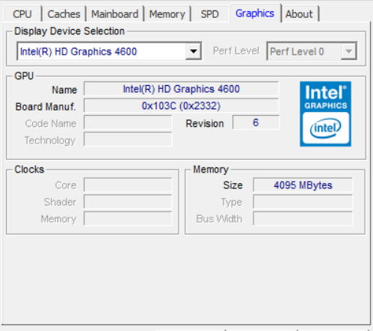This screenshot has height=331, width=373.
Task: Click the Clocks group title
Action: coord(29,170)
